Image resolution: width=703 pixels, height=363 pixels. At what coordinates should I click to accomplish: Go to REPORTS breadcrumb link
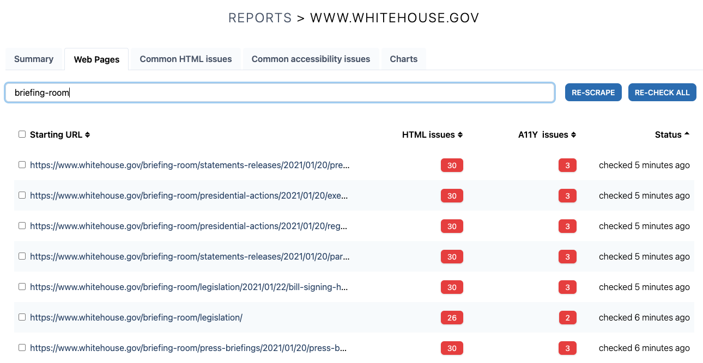tap(260, 18)
